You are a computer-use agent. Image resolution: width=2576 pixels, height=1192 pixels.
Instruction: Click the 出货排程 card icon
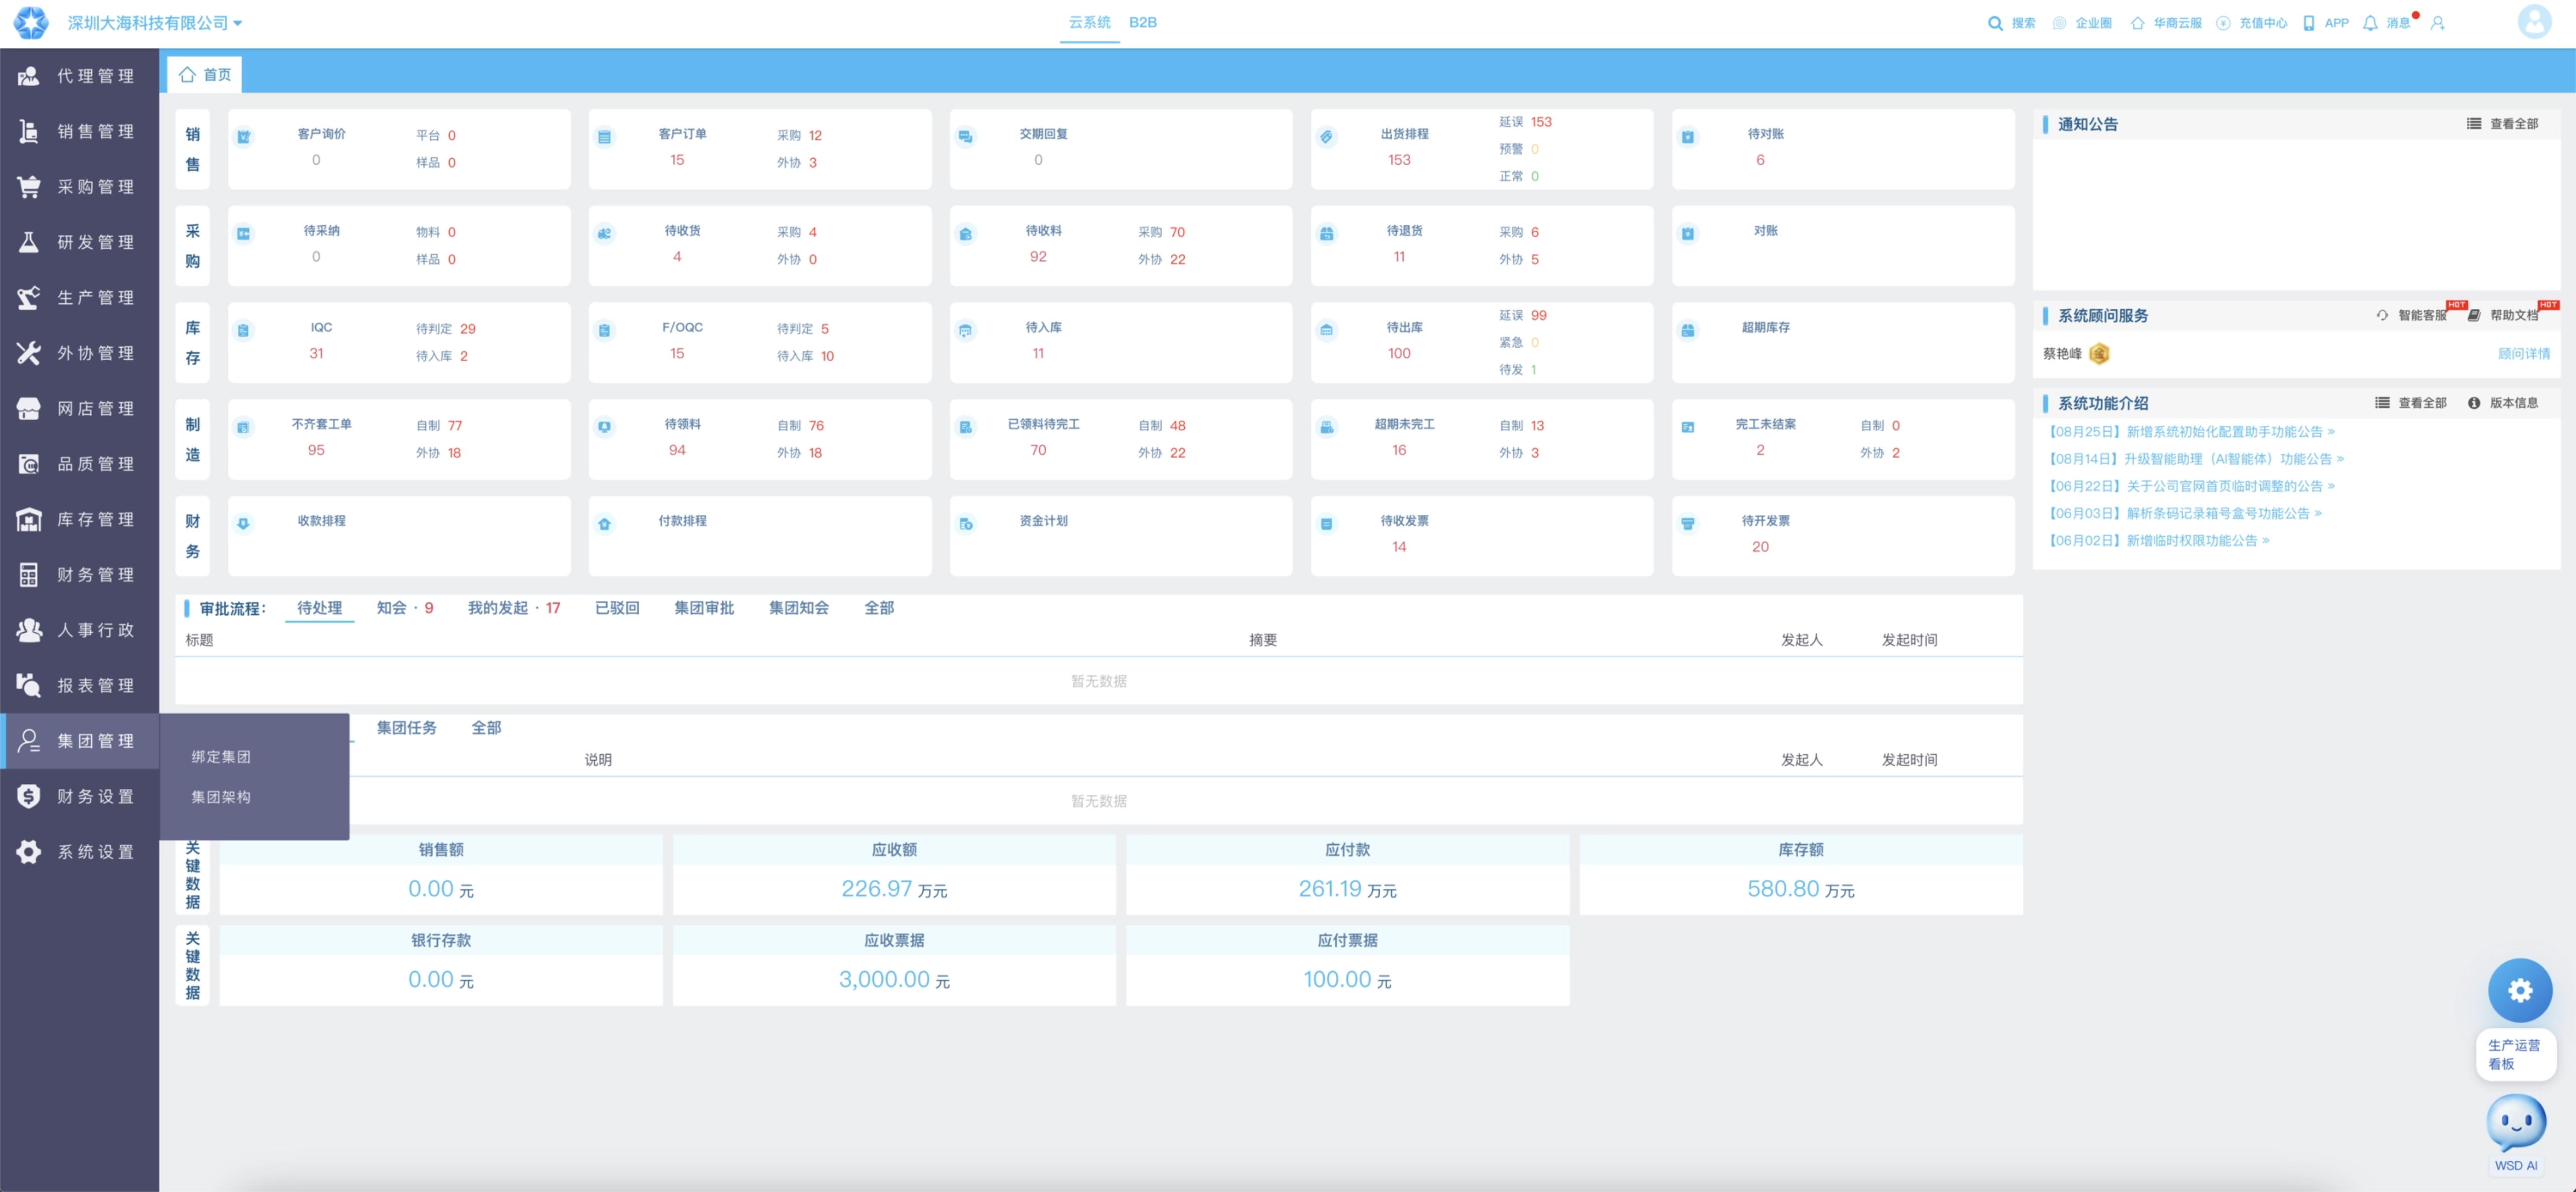pyautogui.click(x=1326, y=137)
